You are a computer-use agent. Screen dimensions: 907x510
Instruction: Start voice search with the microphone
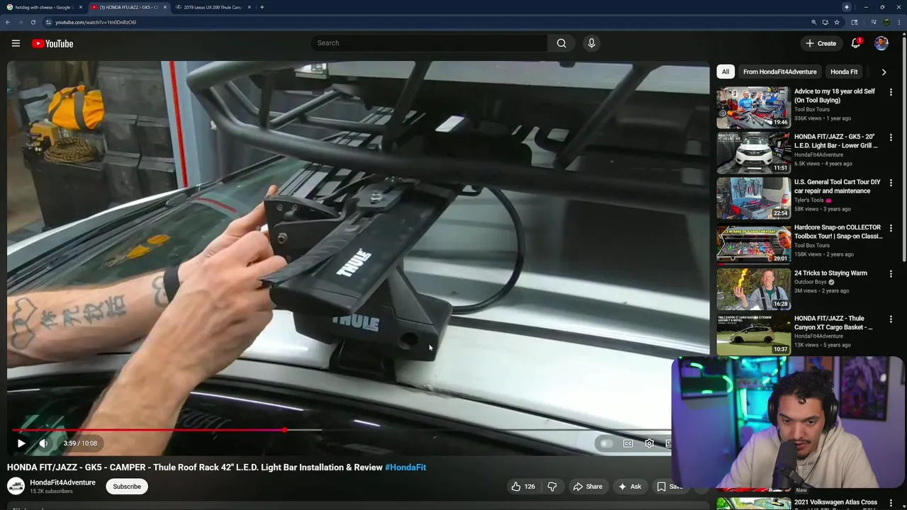(x=592, y=43)
